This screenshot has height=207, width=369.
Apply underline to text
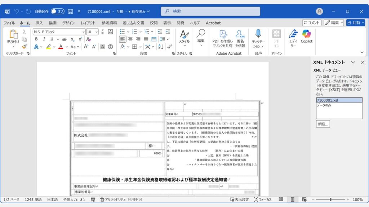click(52, 38)
